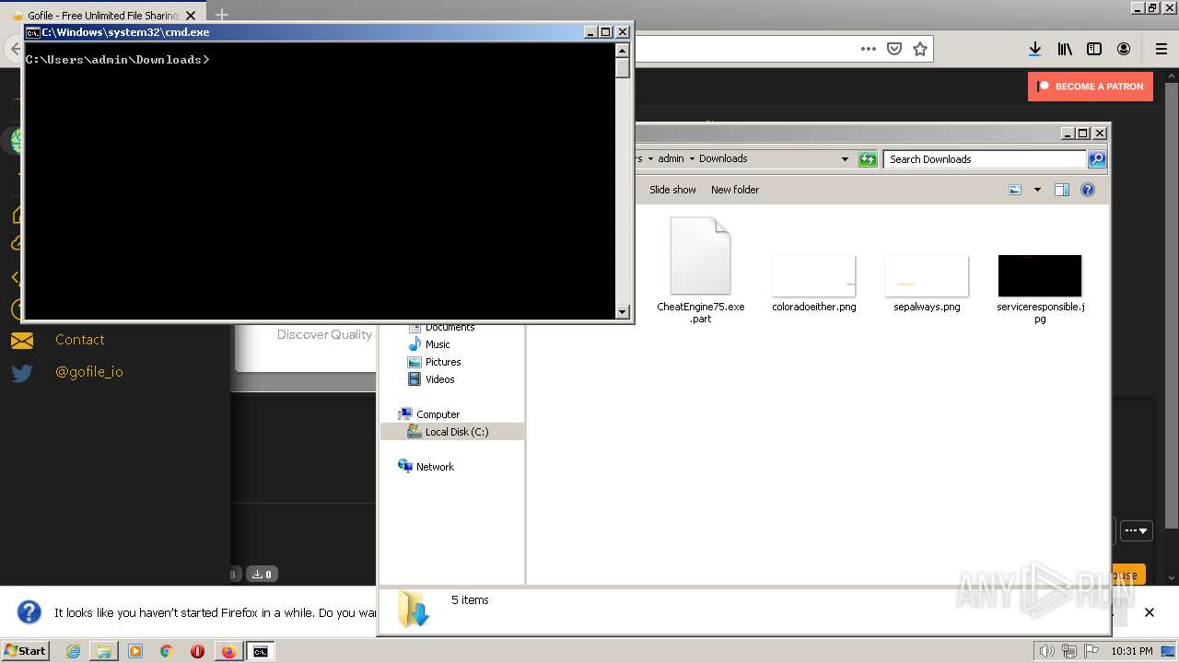Select serviceresponsible.jpg file
The height and width of the screenshot is (663, 1179).
coord(1040,289)
